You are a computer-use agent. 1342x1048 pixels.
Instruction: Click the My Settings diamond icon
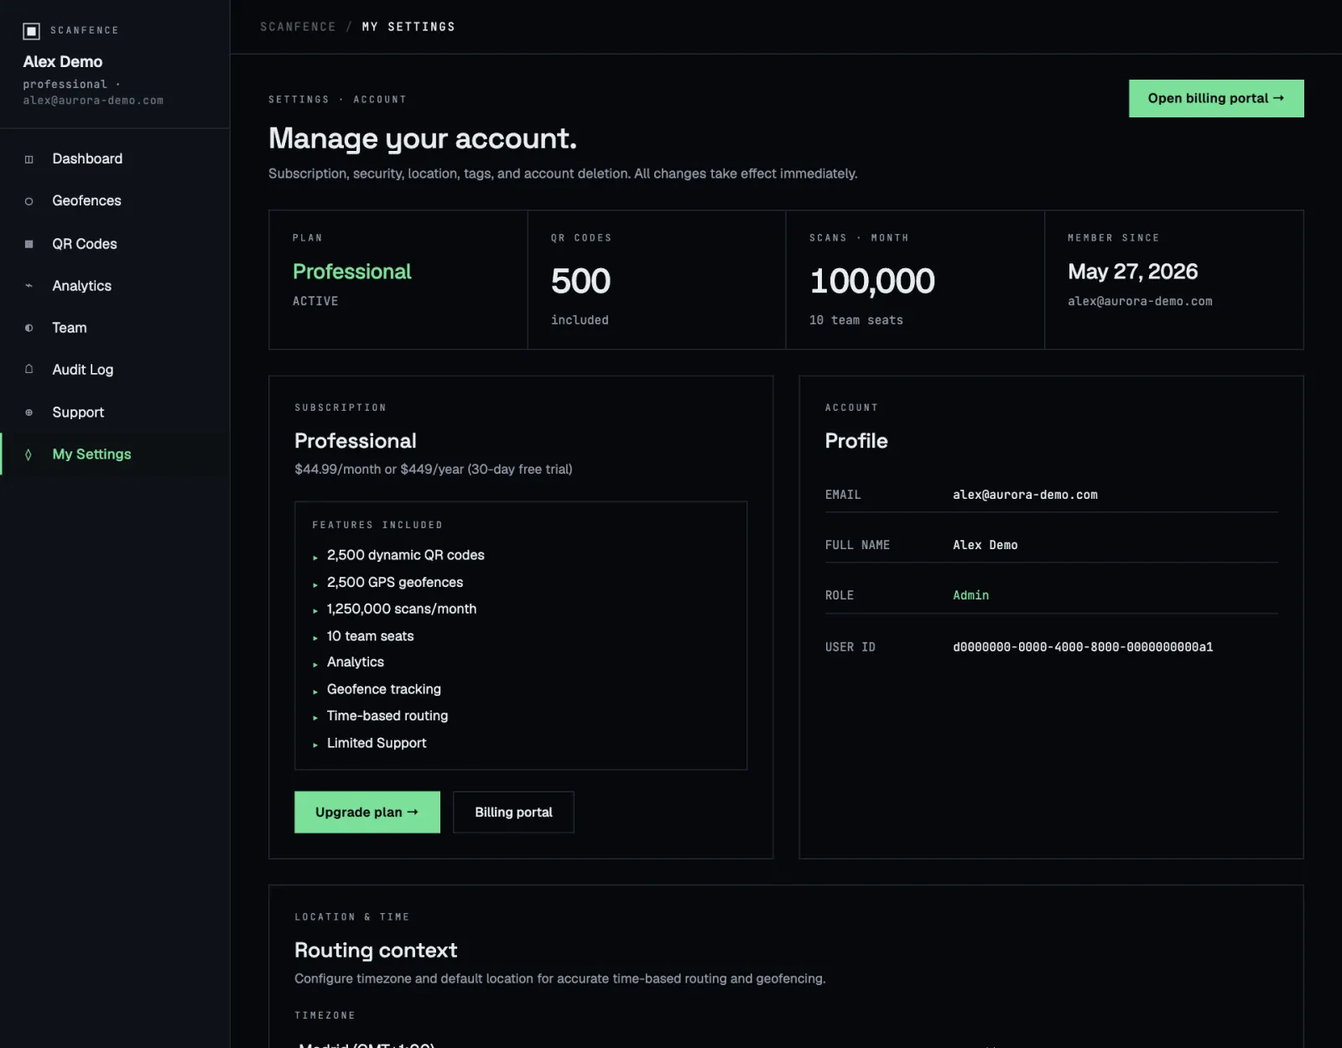(x=29, y=454)
